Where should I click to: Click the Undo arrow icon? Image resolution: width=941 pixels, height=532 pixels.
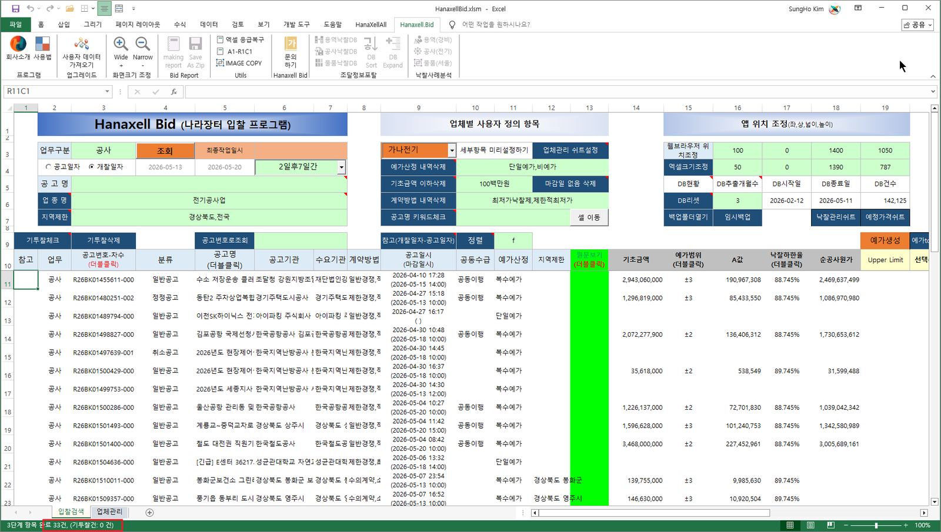pyautogui.click(x=31, y=9)
